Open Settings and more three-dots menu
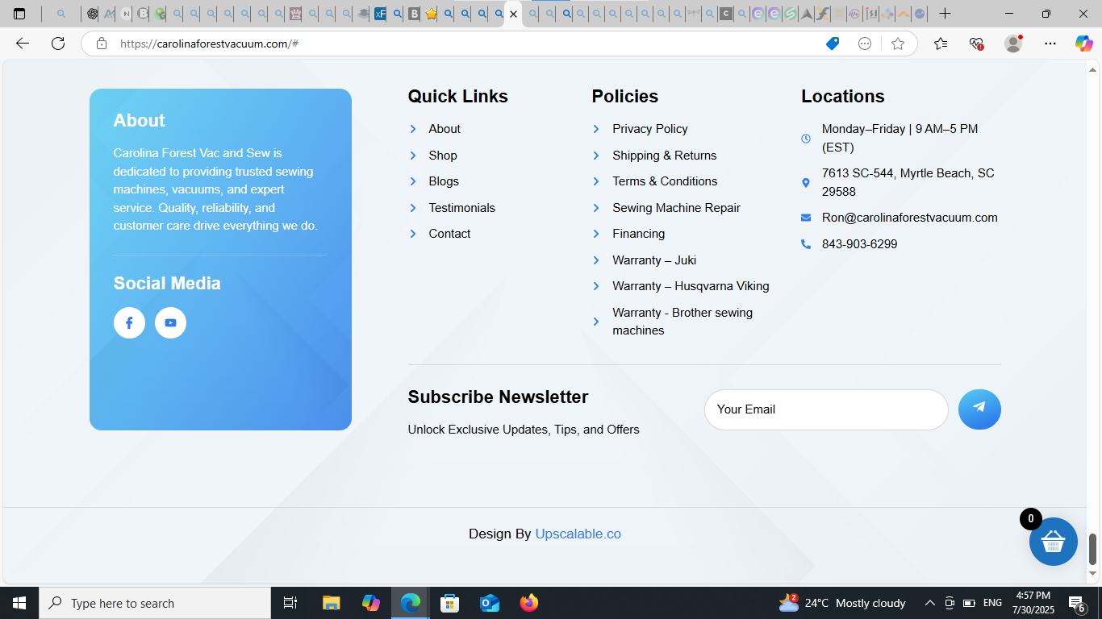 [1050, 44]
